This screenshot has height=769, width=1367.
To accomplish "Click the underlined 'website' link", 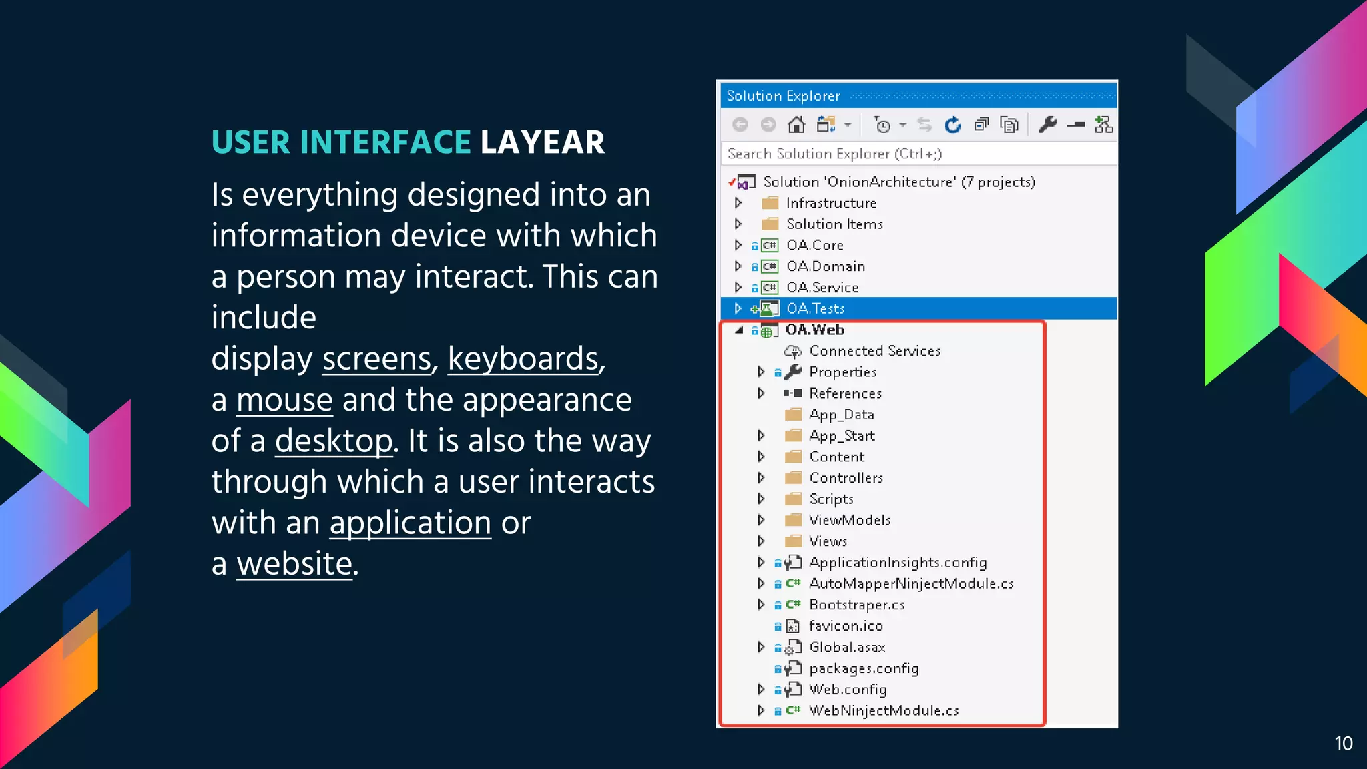I will (x=294, y=564).
